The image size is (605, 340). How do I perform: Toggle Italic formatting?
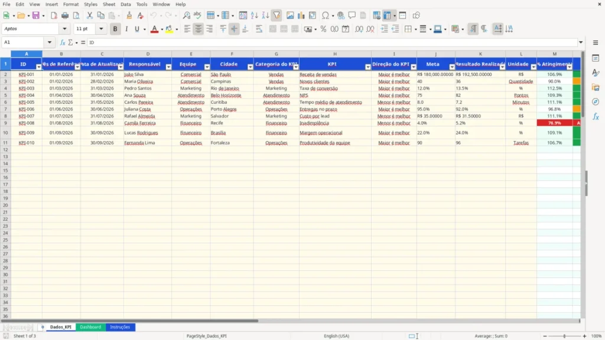126,29
